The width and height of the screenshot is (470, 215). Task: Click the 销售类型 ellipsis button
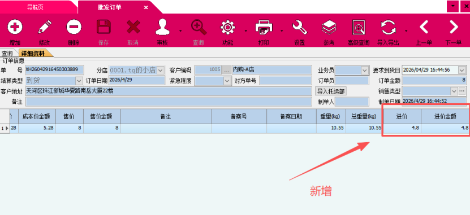click(x=462, y=91)
